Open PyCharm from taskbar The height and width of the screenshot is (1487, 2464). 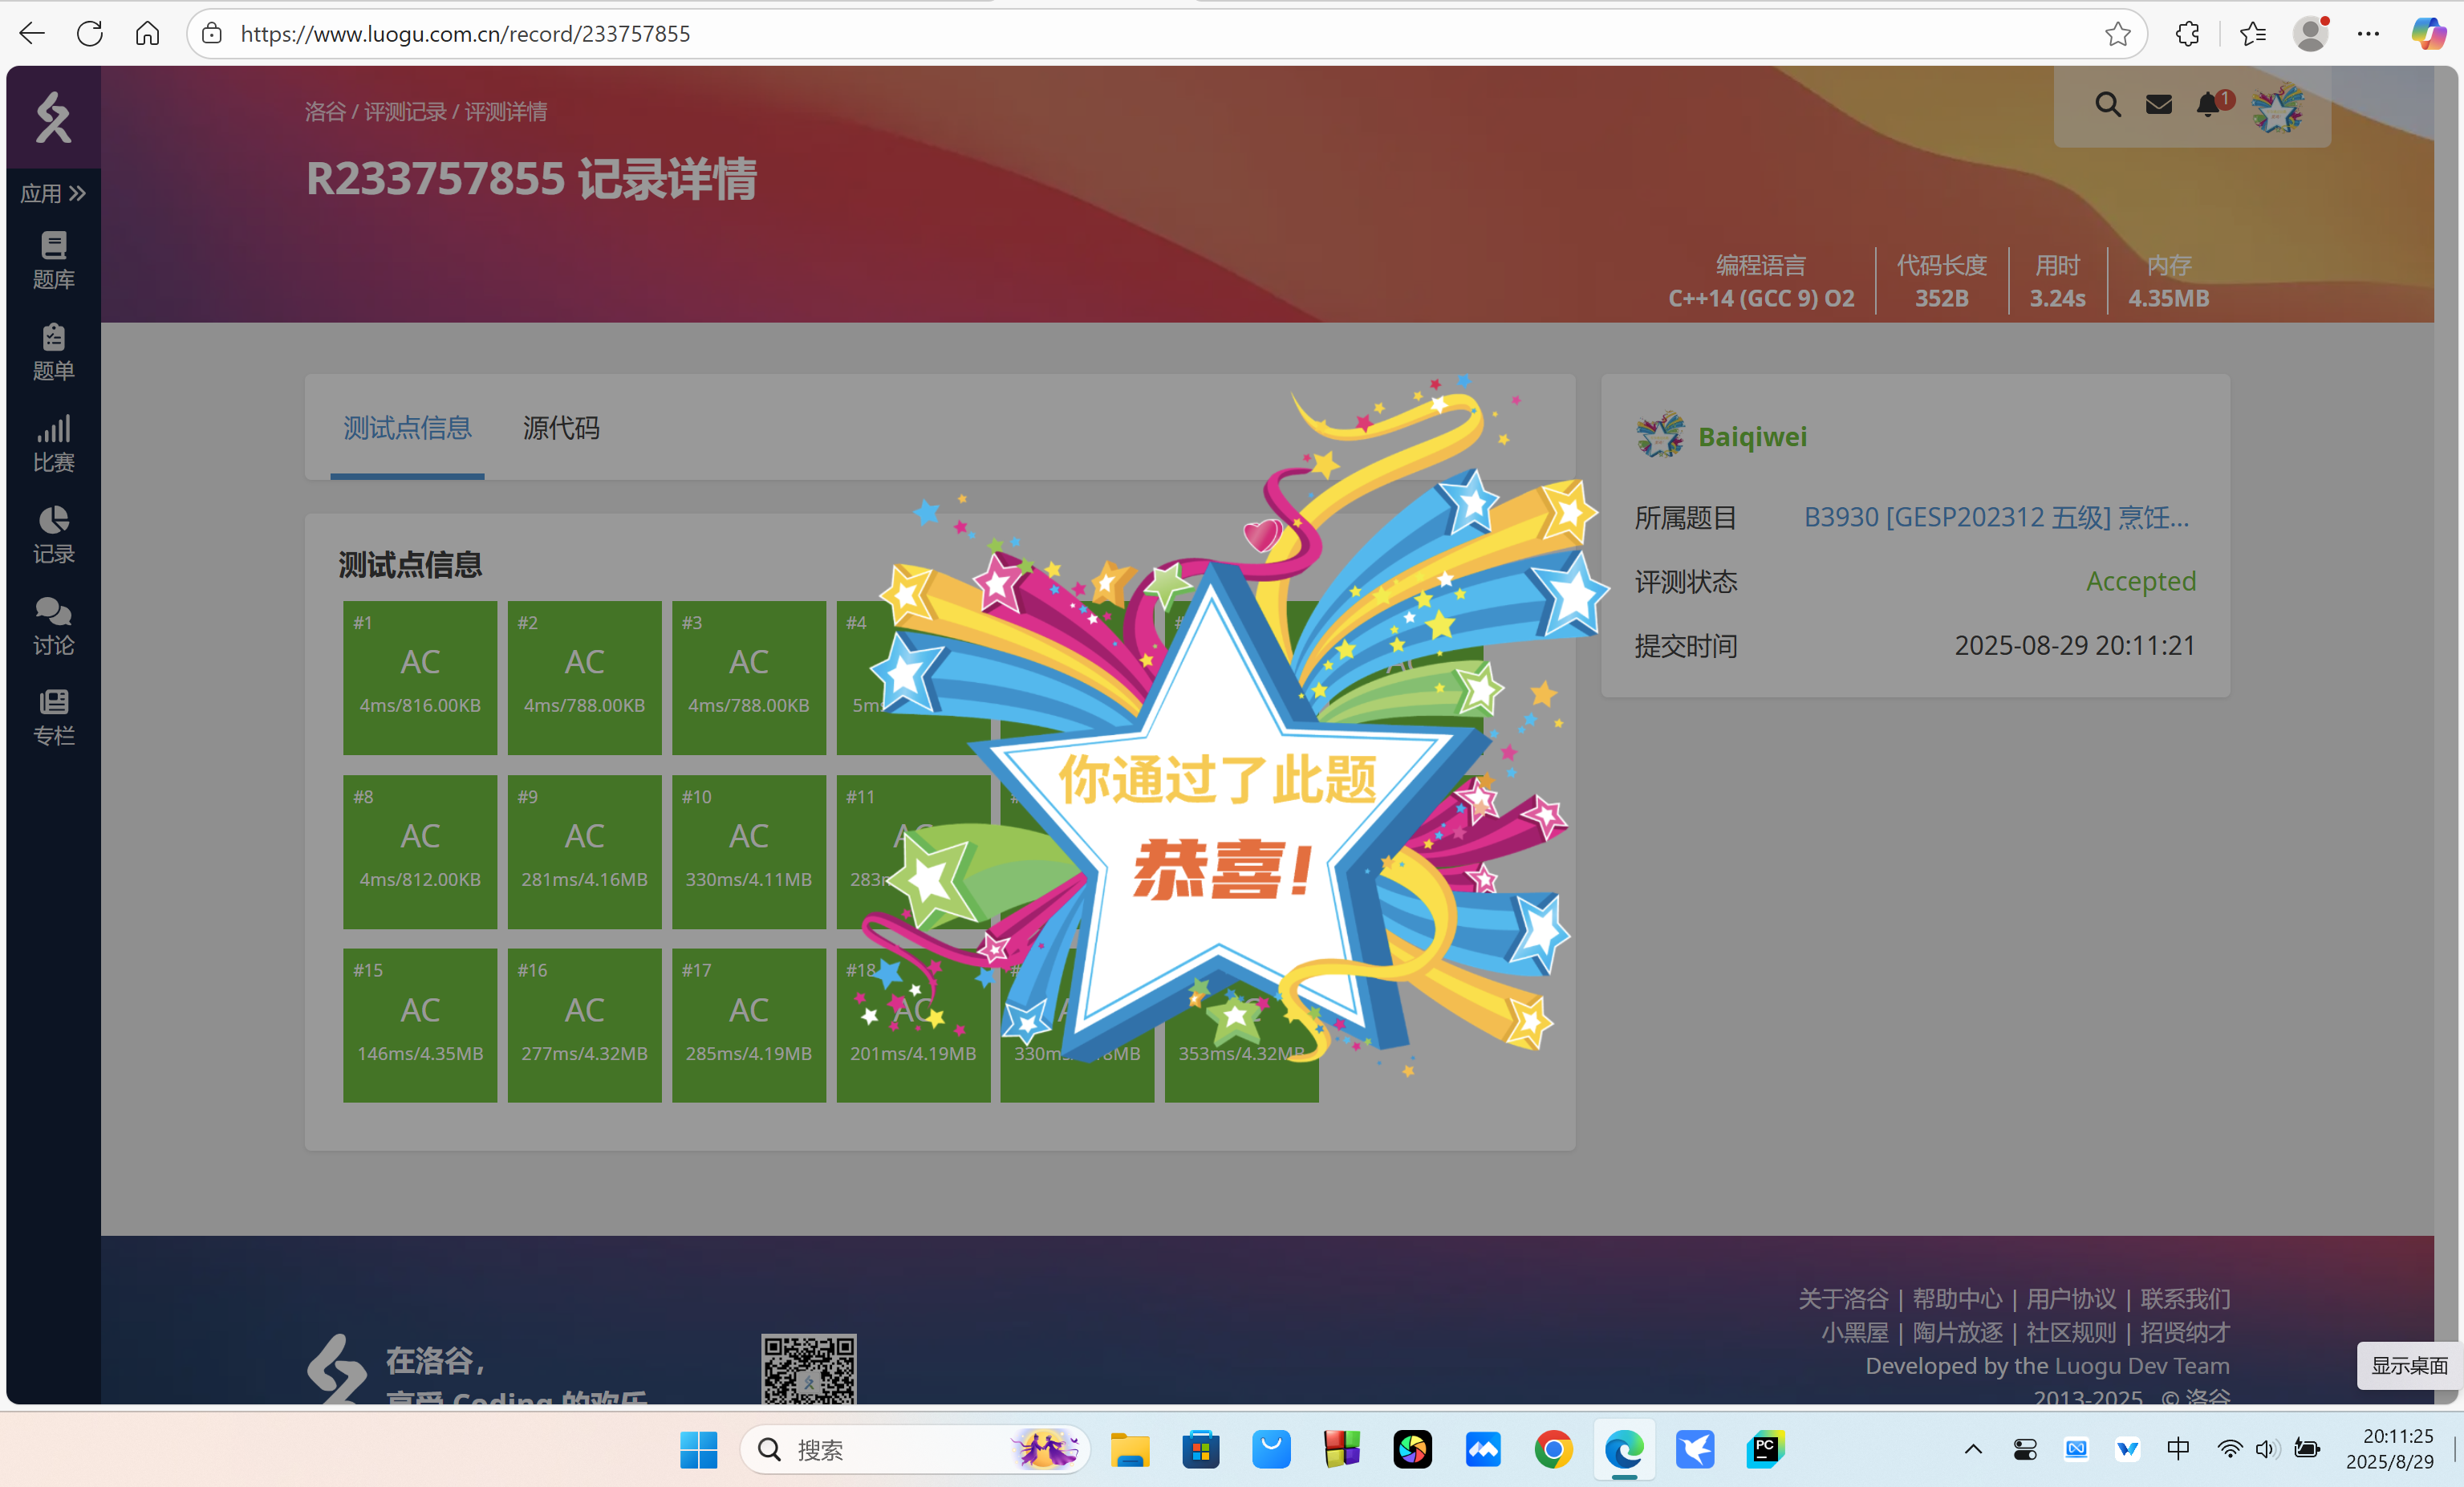click(1765, 1449)
